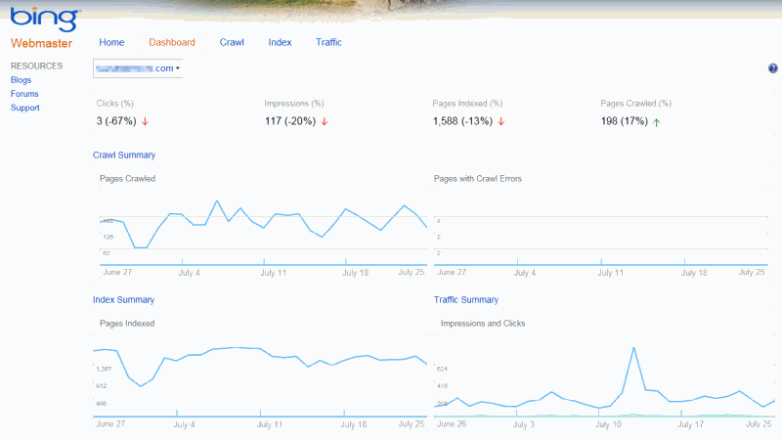The width and height of the screenshot is (782, 440).
Task: Visit the Forums link
Action: click(x=24, y=94)
